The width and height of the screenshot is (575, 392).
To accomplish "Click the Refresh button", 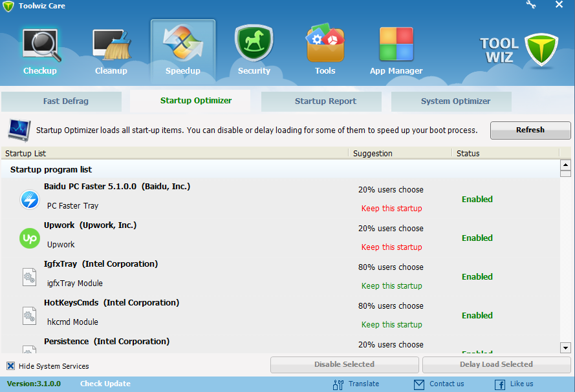I will 530,130.
